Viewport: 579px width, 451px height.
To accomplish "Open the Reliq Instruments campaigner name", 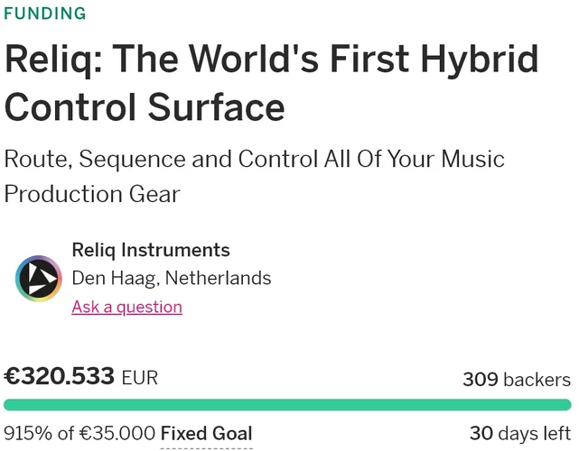I will [x=151, y=250].
